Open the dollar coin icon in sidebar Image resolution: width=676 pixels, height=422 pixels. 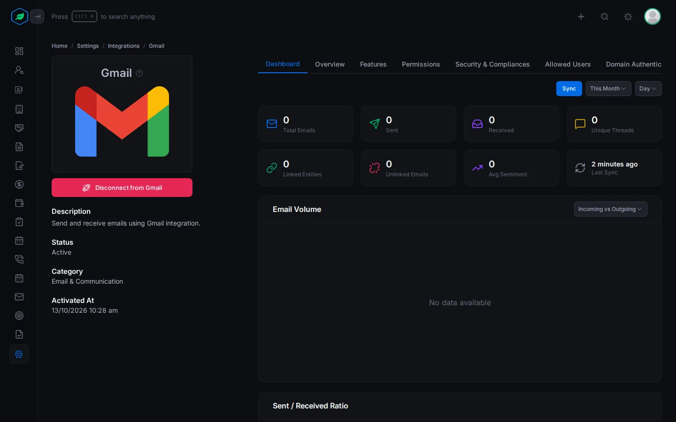19,184
